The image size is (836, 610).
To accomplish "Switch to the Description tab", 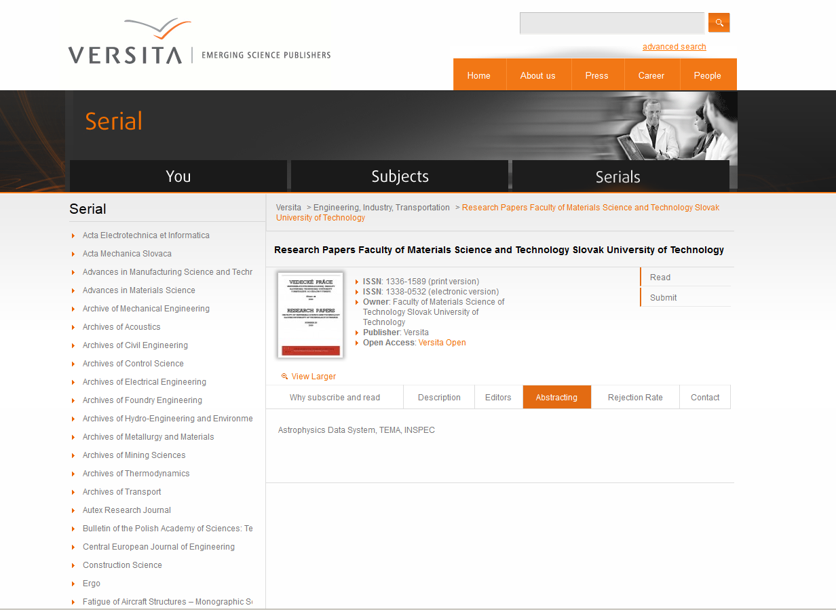I will 439,398.
